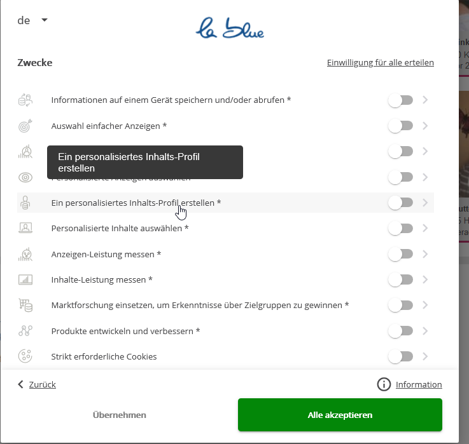The height and width of the screenshot is (444, 469).
Task: Click the laptop icon beside Personalisierte Inhalte auswählen
Action: (x=25, y=228)
